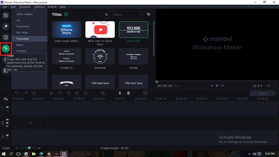Click the Undo arrow in toolbar
The image size is (279, 157).
coord(17,93)
